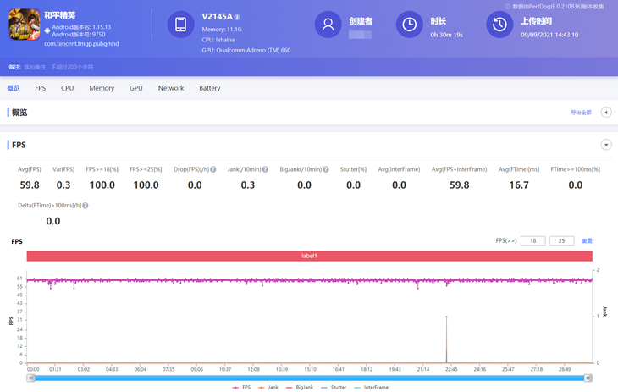Click the upload time history icon
Viewport: 618px width, 392px height.
pos(499,25)
